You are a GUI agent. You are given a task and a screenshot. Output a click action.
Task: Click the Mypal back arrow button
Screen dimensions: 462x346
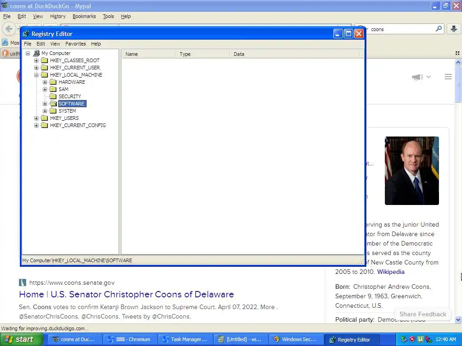(9, 29)
